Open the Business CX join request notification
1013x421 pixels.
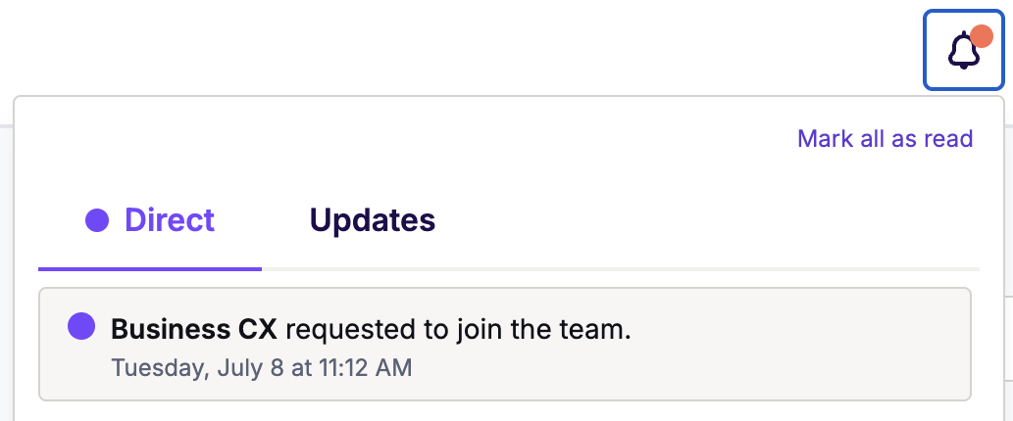505,345
